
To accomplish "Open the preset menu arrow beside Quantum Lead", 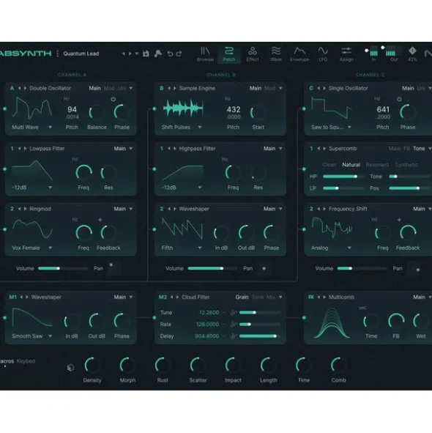I will pyautogui.click(x=137, y=53).
